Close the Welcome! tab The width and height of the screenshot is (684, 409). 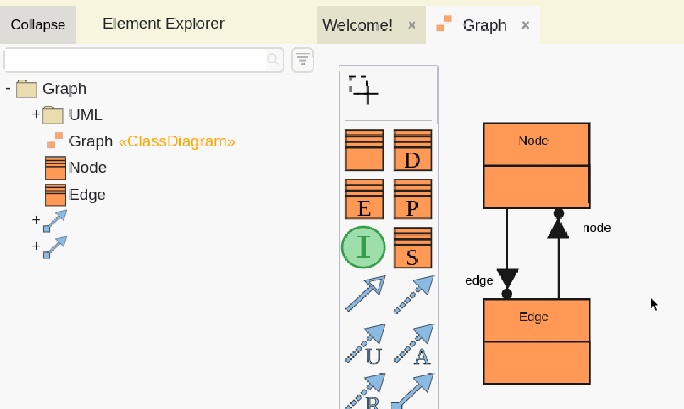pyautogui.click(x=412, y=25)
